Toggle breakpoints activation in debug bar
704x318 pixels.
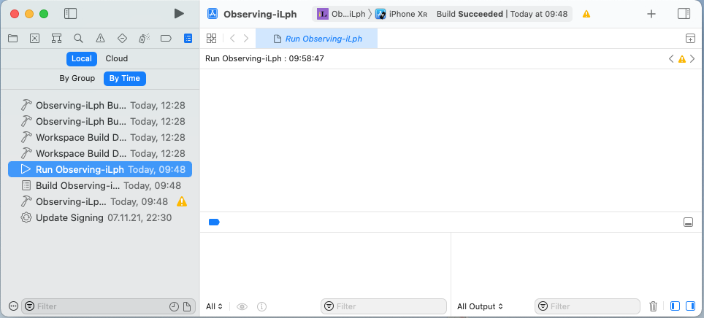[214, 222]
